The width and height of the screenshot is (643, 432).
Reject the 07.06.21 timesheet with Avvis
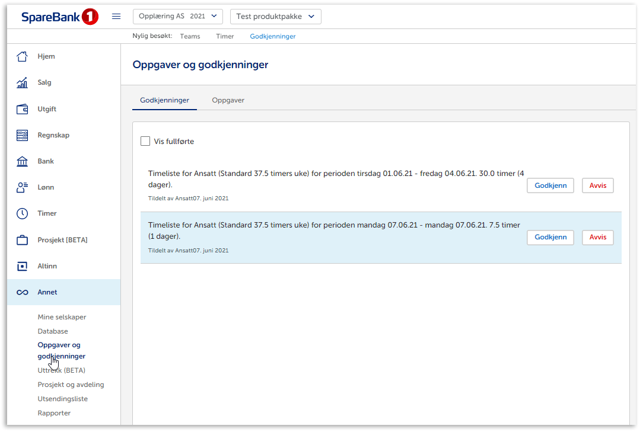597,237
